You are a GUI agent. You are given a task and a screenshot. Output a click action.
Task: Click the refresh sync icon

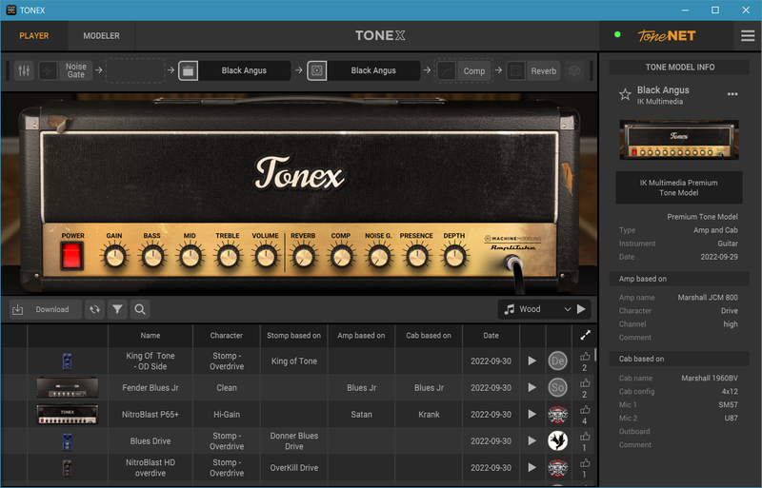tap(94, 309)
